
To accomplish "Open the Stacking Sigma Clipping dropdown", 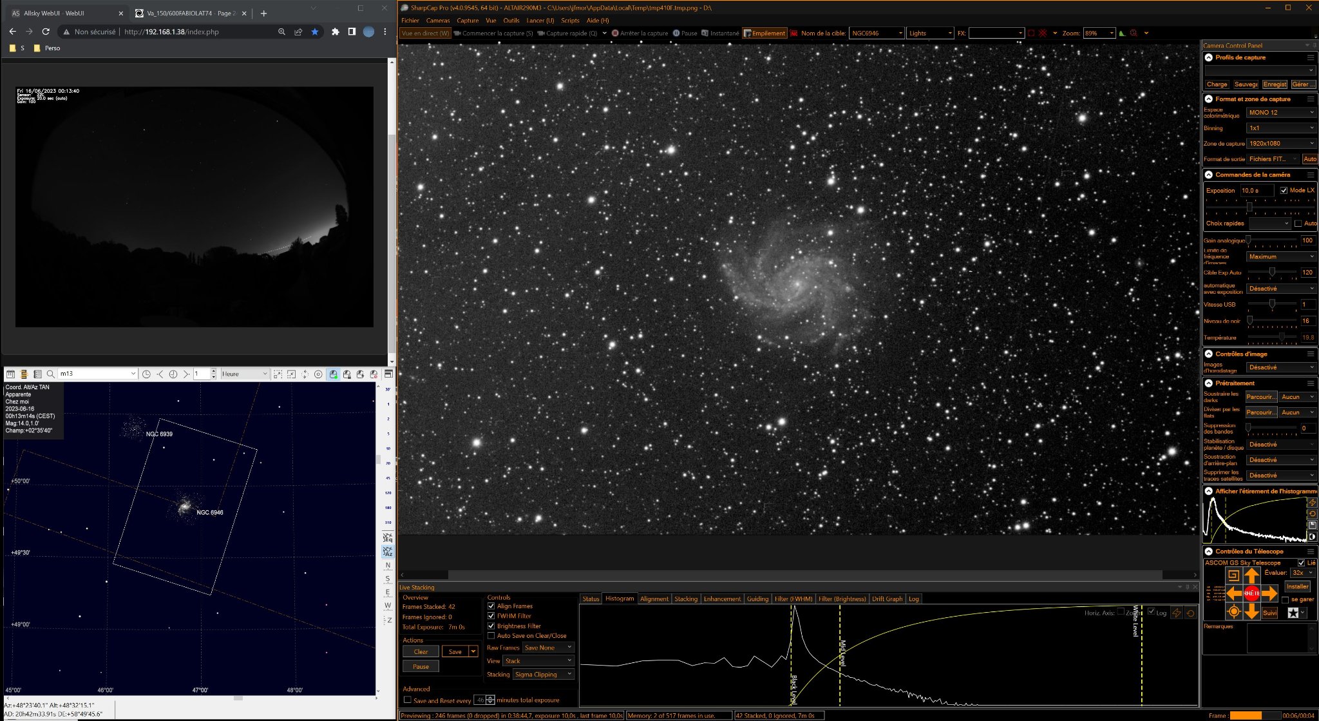I will tap(543, 674).
